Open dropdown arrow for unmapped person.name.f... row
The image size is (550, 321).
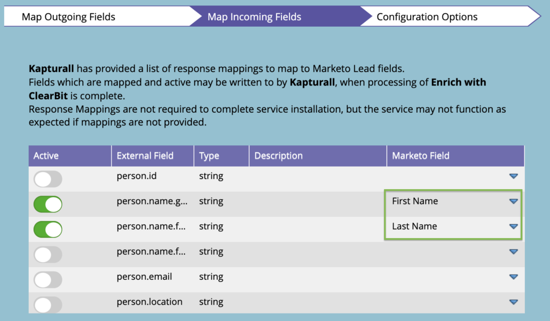(514, 252)
